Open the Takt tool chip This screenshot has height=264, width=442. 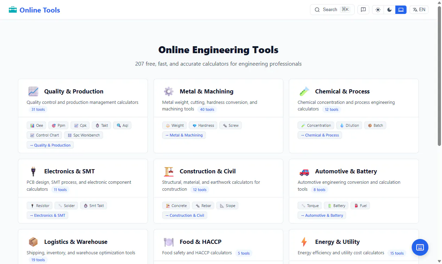click(x=102, y=125)
